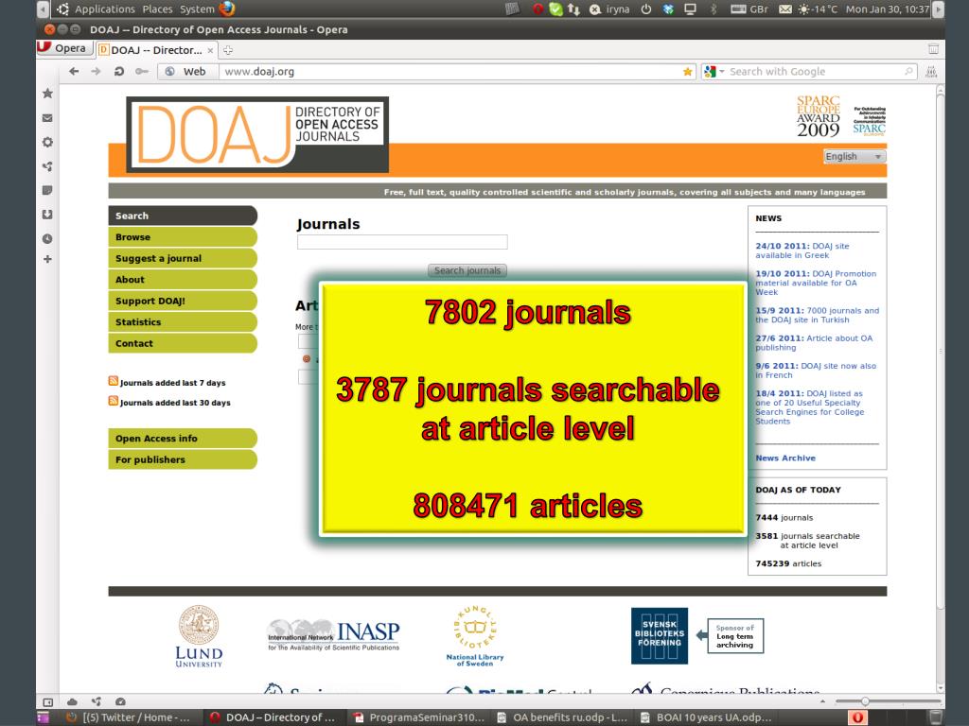969x726 pixels.
Task: Open History clock panel in sidebar
Action: point(47,238)
